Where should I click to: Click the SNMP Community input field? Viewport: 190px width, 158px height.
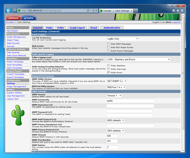click(x=130, y=101)
